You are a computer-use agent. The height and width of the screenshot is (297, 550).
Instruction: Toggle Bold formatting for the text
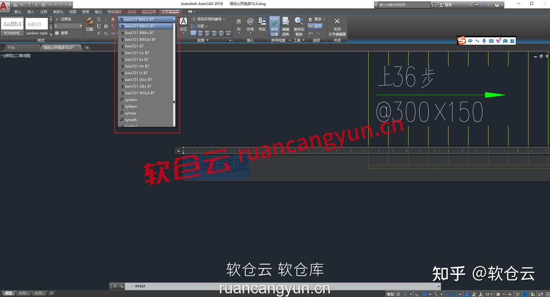coord(99,19)
